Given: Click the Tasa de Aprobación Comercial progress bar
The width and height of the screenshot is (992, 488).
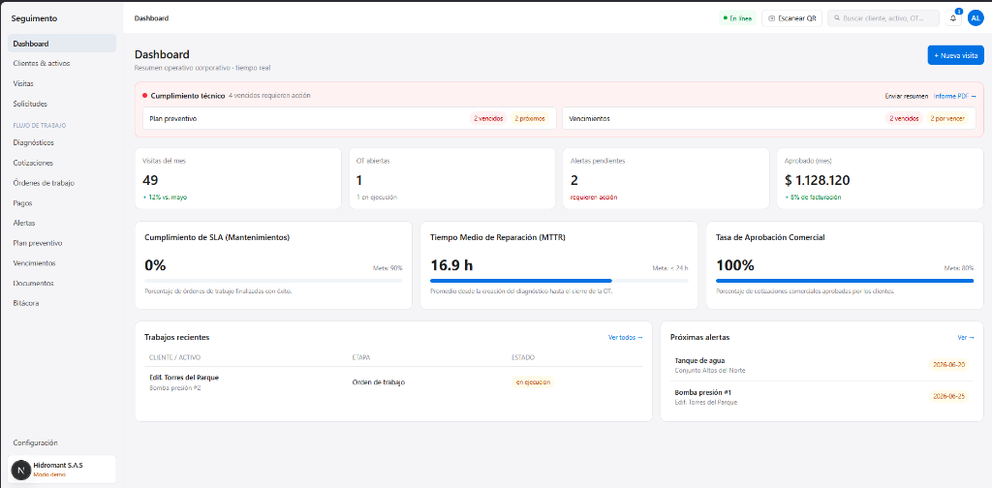Looking at the screenshot, I should click(845, 281).
